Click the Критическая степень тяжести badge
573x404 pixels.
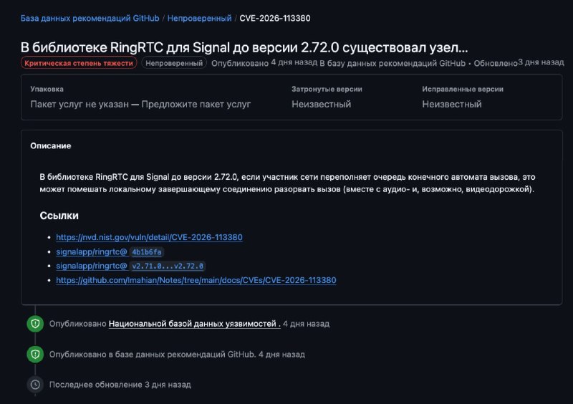pyautogui.click(x=79, y=63)
